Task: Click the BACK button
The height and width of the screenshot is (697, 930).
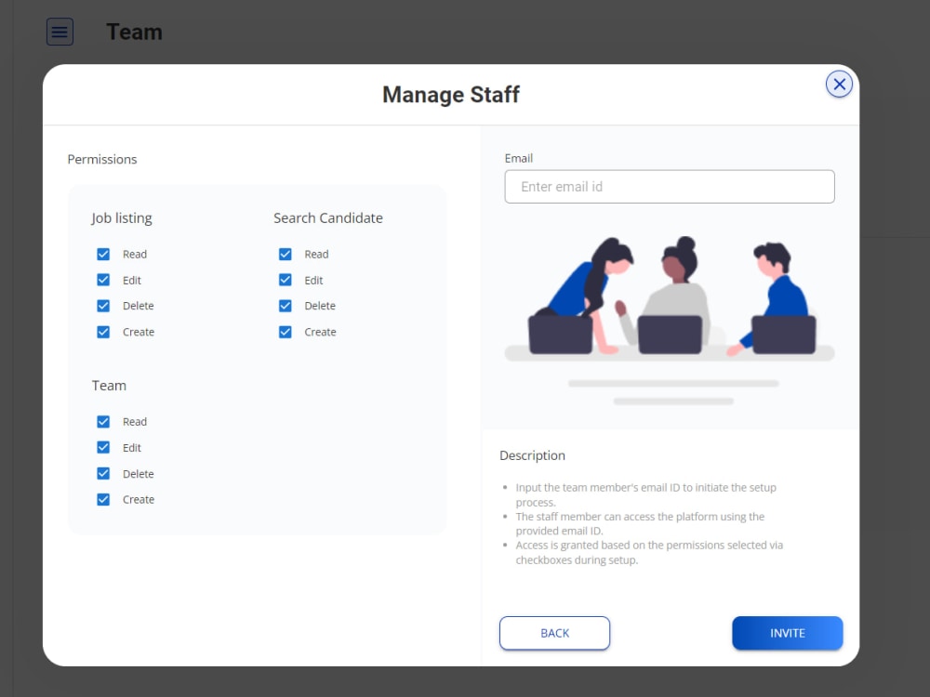Action: point(554,633)
